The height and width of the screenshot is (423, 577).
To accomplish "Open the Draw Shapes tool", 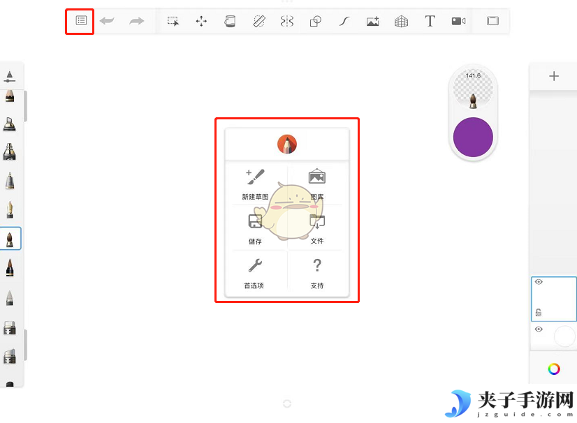I will [316, 21].
